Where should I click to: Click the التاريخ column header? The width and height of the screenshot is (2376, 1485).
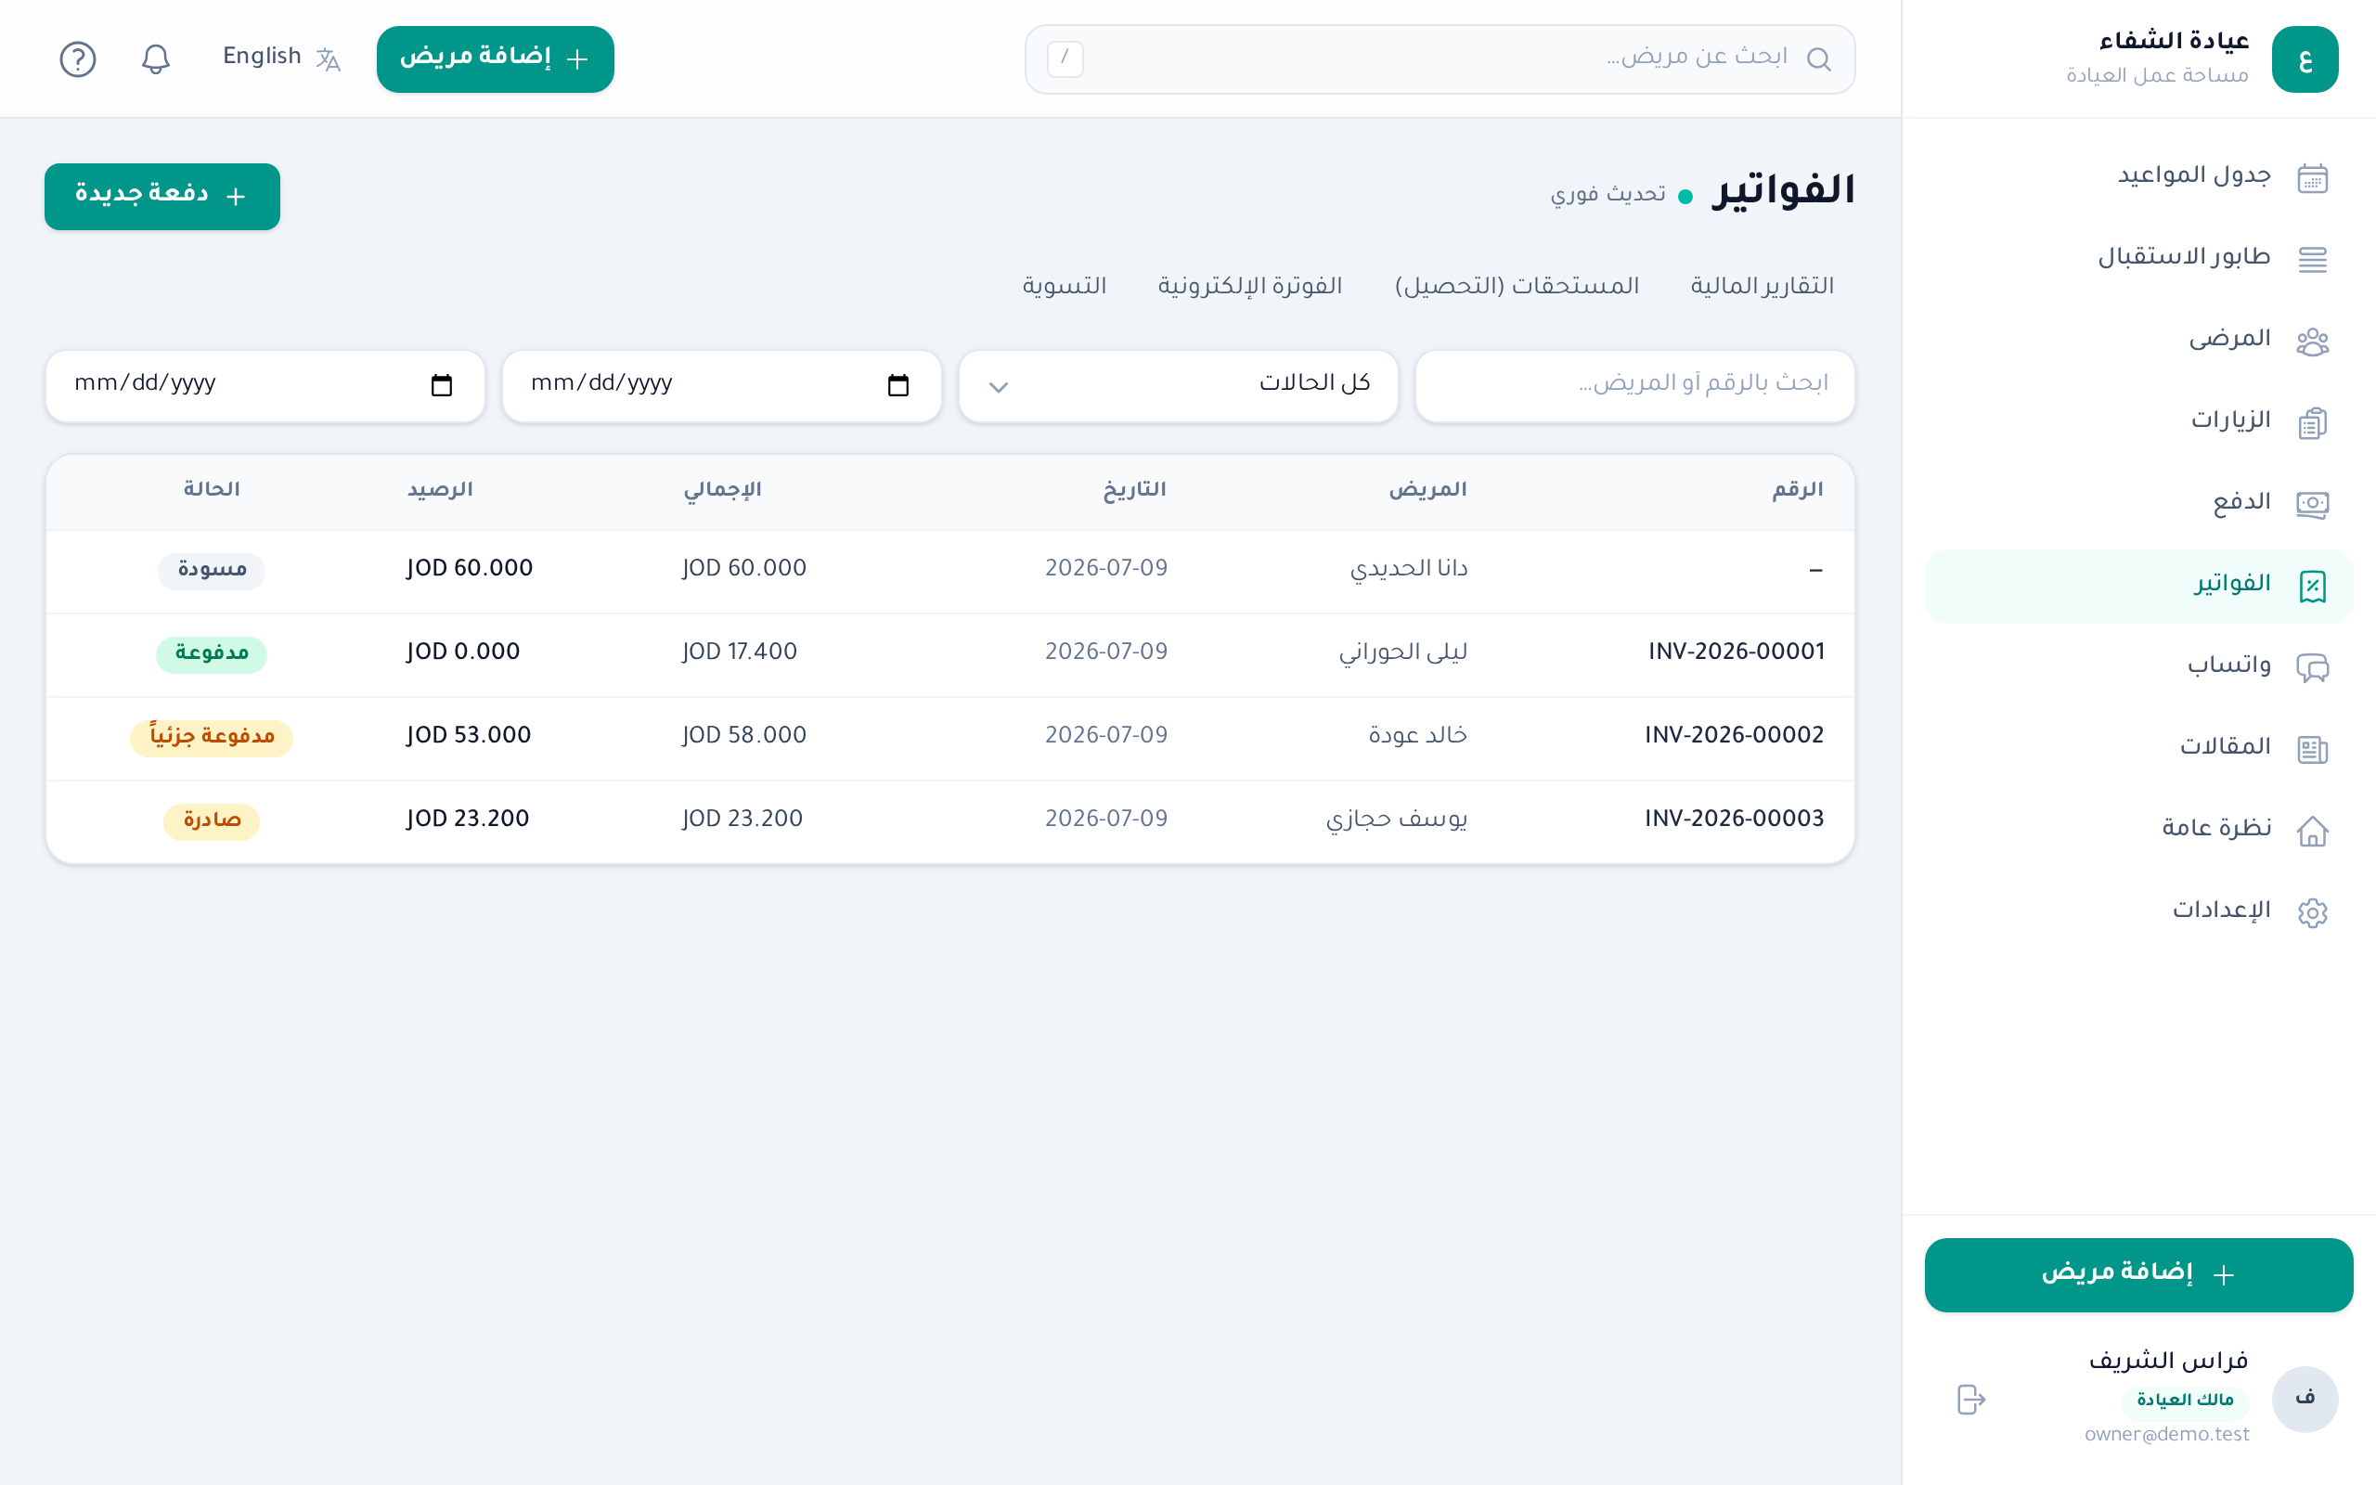click(1134, 489)
